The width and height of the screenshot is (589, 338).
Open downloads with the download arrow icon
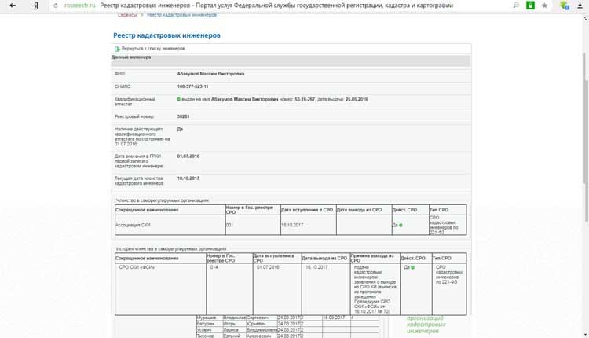[580, 6]
